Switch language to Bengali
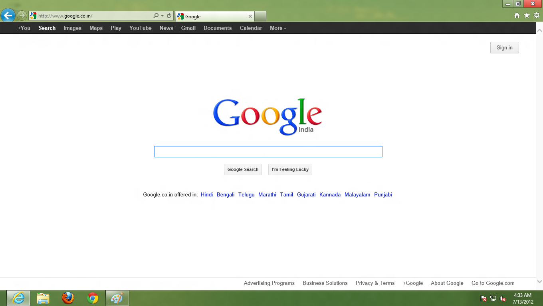The image size is (543, 306). [226, 194]
